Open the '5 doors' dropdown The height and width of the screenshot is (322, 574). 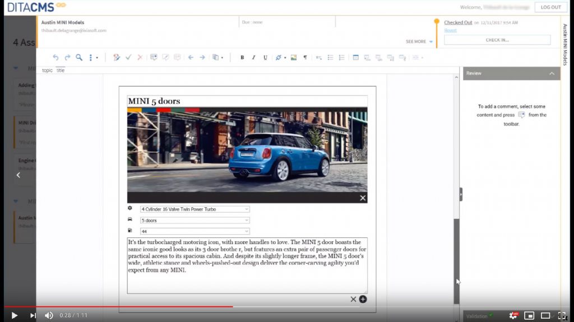point(195,220)
